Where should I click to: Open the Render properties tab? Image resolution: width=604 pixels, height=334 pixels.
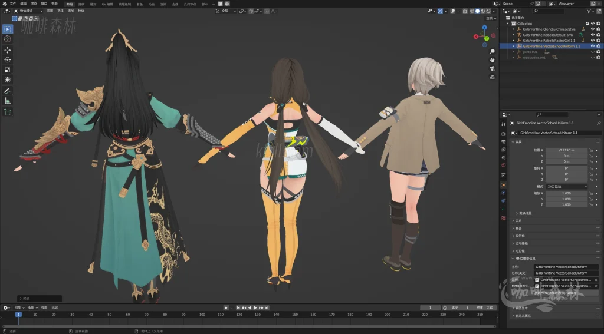point(504,134)
